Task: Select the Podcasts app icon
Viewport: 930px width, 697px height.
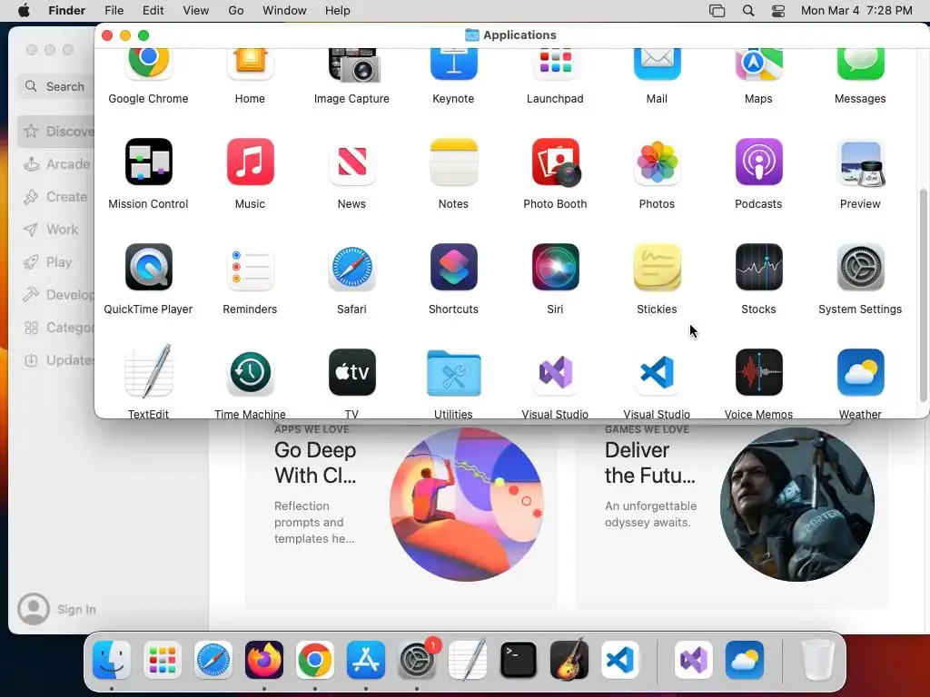Action: [x=758, y=162]
